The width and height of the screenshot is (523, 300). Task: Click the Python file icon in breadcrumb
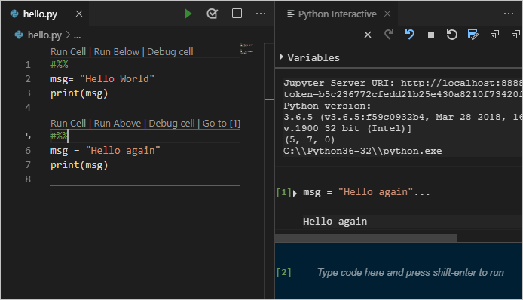click(19, 35)
